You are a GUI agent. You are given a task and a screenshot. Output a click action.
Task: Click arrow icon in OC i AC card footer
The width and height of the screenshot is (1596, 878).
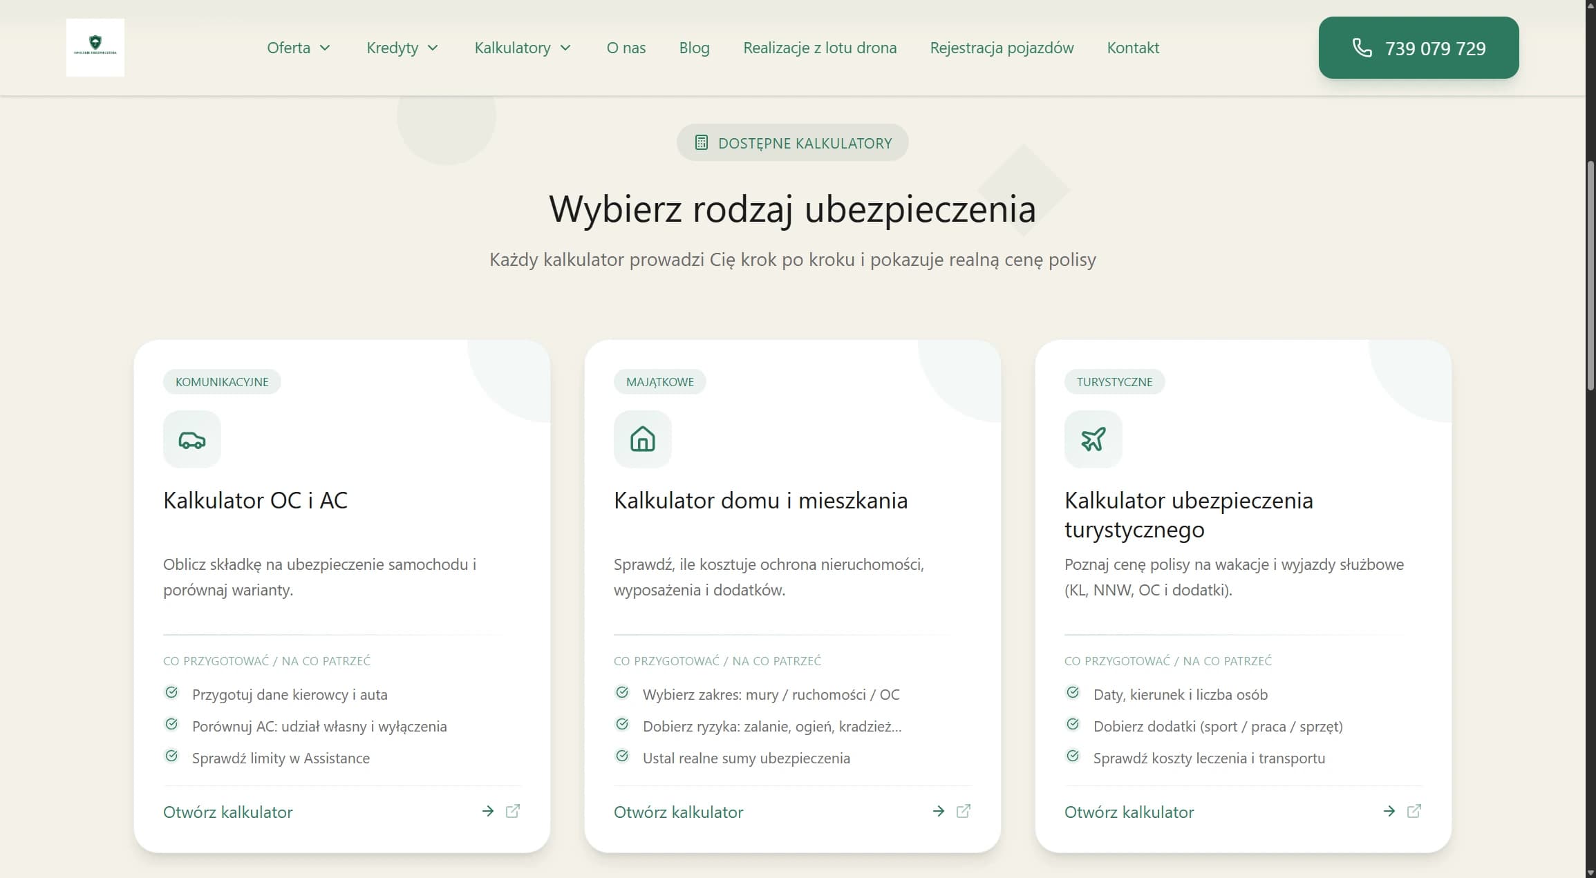488,811
